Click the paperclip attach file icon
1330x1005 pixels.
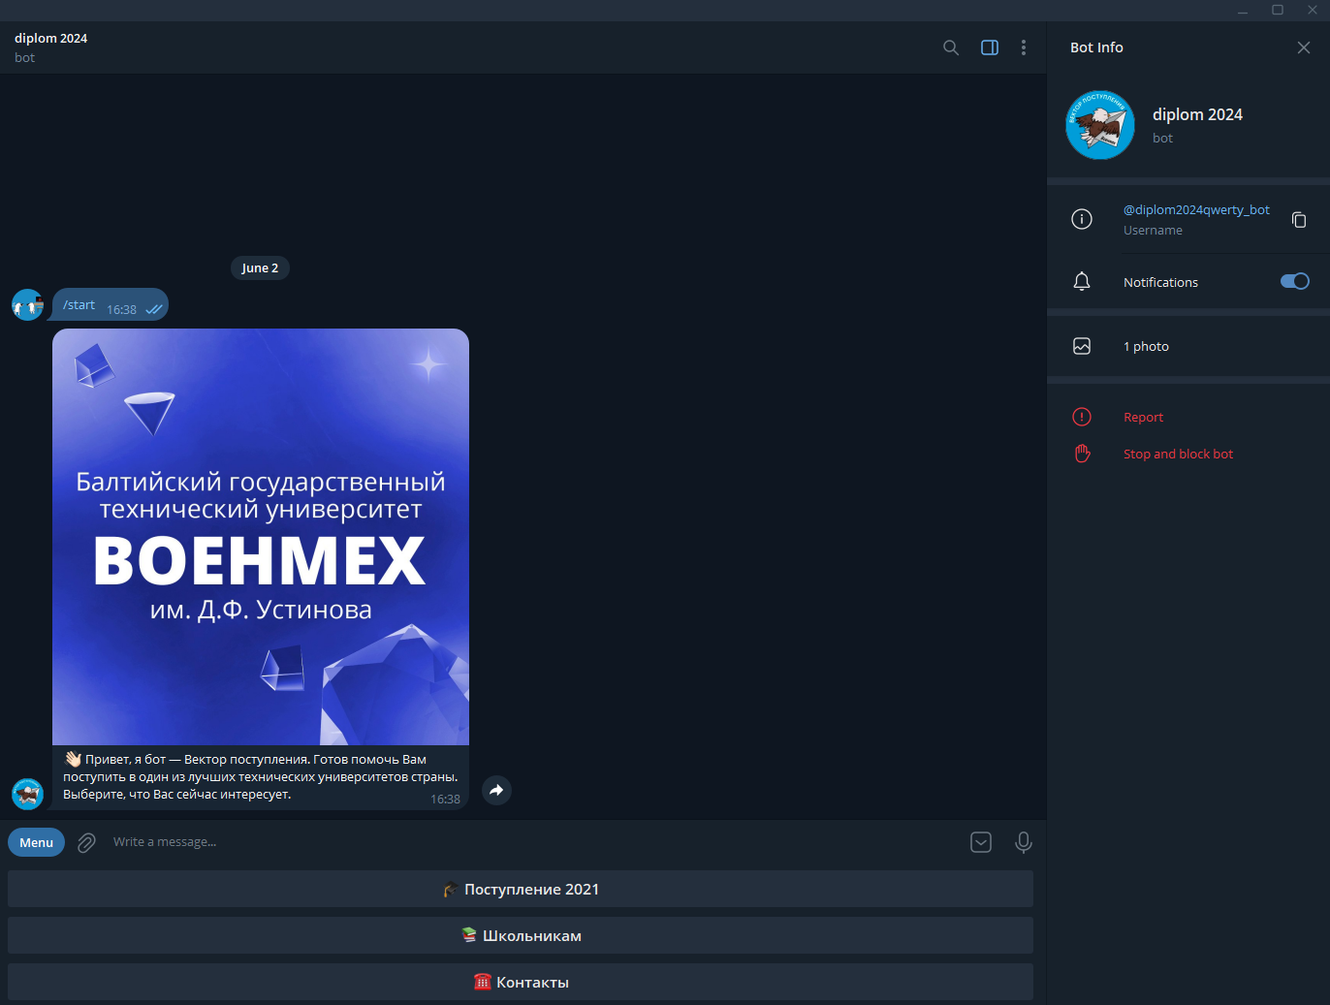pyautogui.click(x=86, y=842)
